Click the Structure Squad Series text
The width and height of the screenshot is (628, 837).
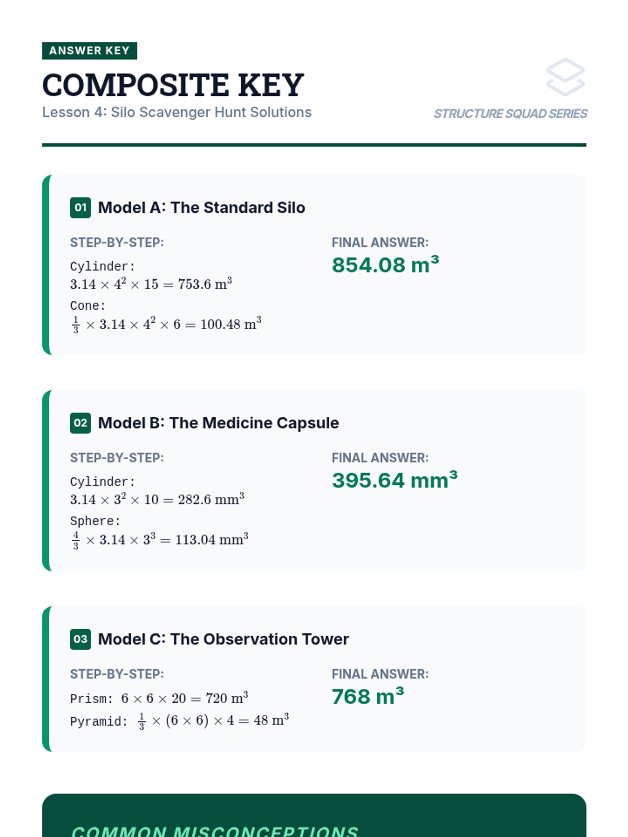510,114
